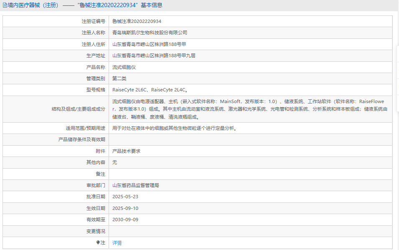Click the 有效期至 label

[x=96, y=220]
